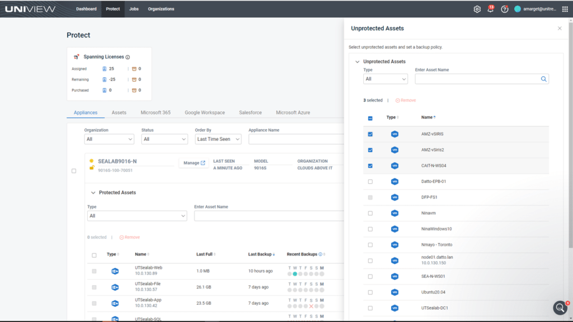
Task: Check the Ninavm asset checkbox
Action: 370,213
